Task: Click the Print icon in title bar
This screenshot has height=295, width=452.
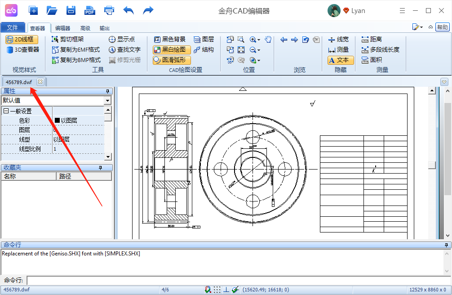Action: click(109, 10)
